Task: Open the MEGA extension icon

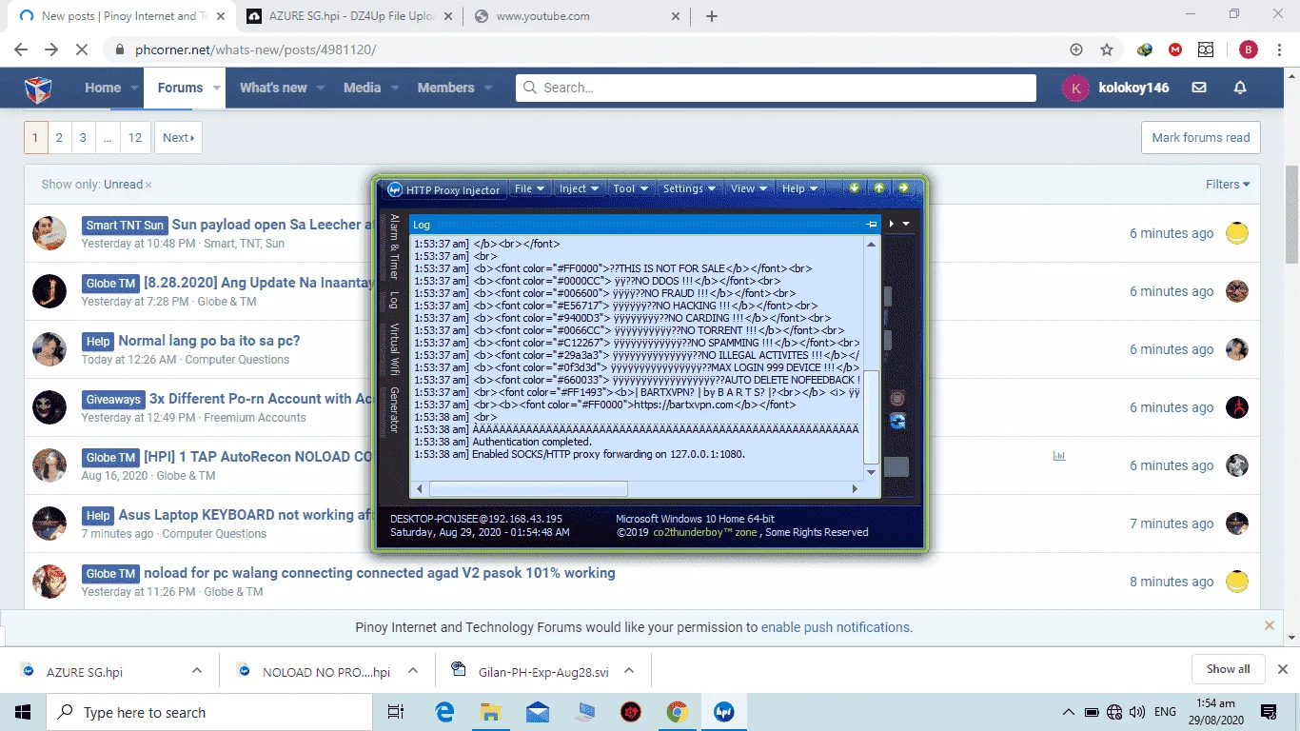Action: [1175, 49]
